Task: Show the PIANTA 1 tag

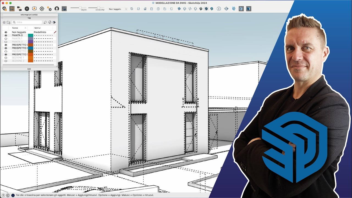Action: click(6, 39)
